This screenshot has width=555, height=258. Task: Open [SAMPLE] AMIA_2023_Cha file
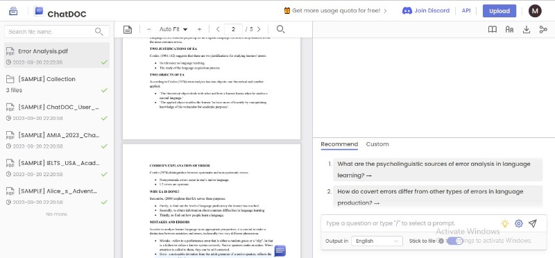point(57,140)
